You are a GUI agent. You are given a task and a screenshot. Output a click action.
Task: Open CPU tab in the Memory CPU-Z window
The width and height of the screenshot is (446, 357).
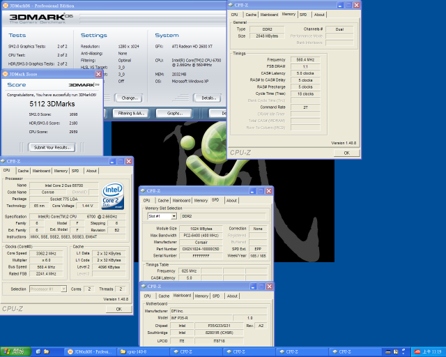234,15
